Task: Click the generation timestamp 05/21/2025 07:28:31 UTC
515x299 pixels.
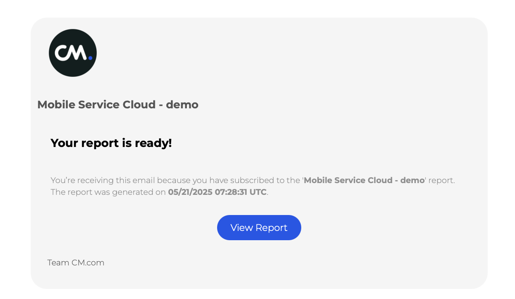Action: 217,192
